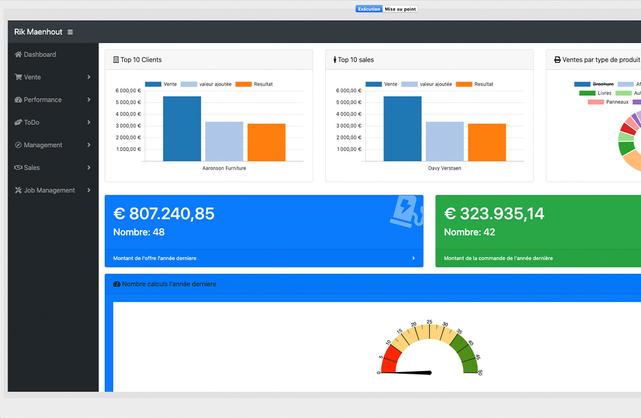Viewport: 641px width, 418px height.
Task: Switch to the Exécution tab
Action: (x=369, y=9)
